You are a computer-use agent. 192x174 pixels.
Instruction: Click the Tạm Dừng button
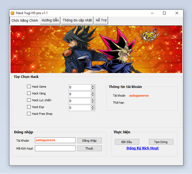[x=161, y=142]
